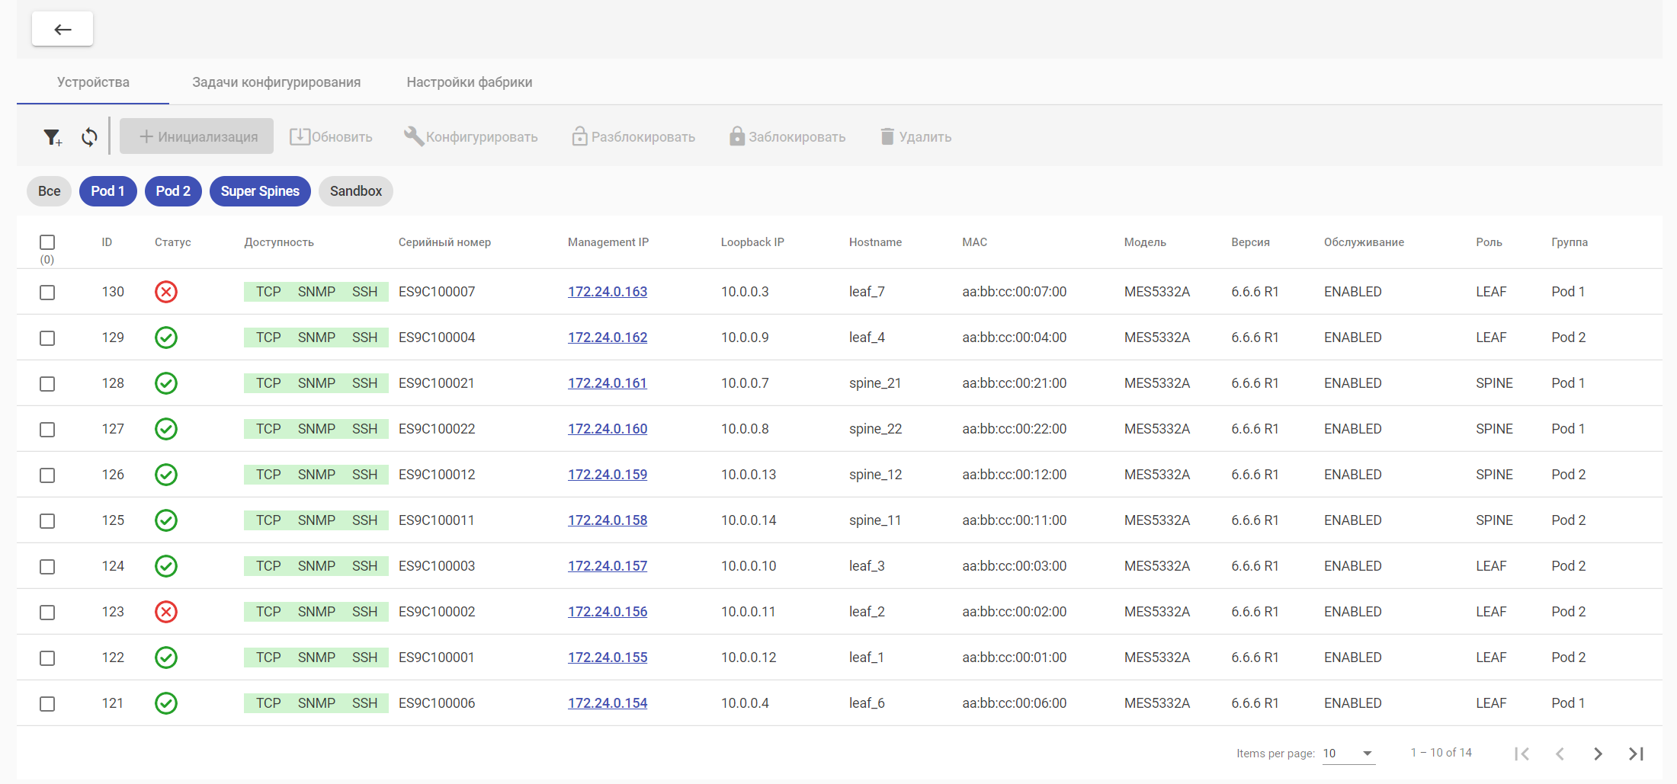Click the Заблокировать lock button
This screenshot has height=784, width=1677.
787,137
